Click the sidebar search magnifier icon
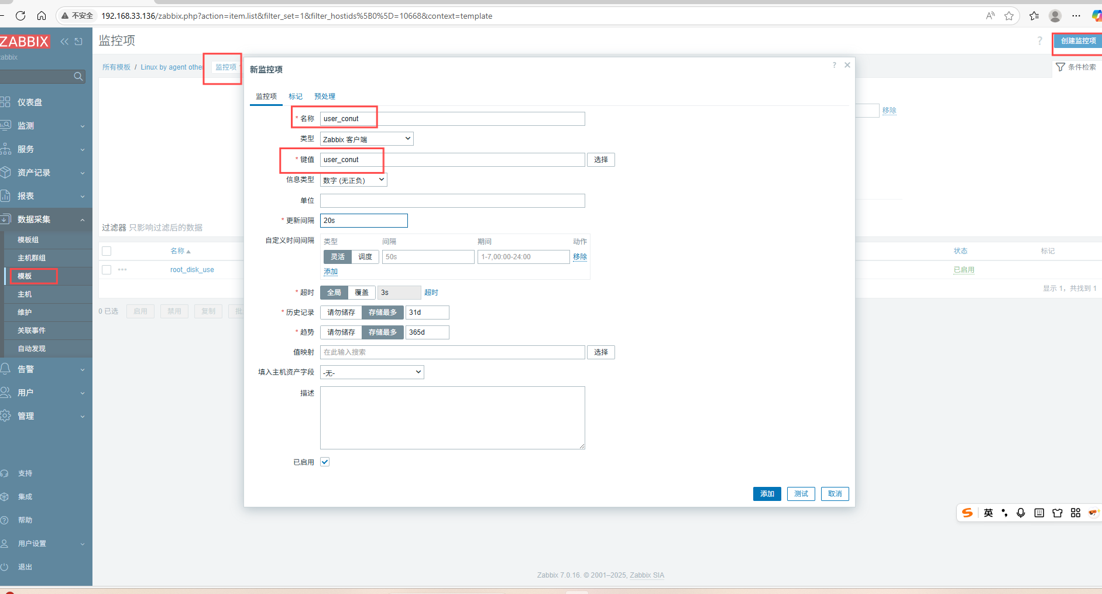Image resolution: width=1102 pixels, height=594 pixels. [78, 77]
